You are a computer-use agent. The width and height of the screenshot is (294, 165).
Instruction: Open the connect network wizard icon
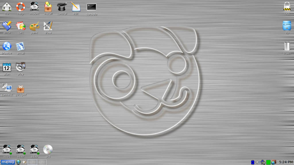click(x=7, y=88)
